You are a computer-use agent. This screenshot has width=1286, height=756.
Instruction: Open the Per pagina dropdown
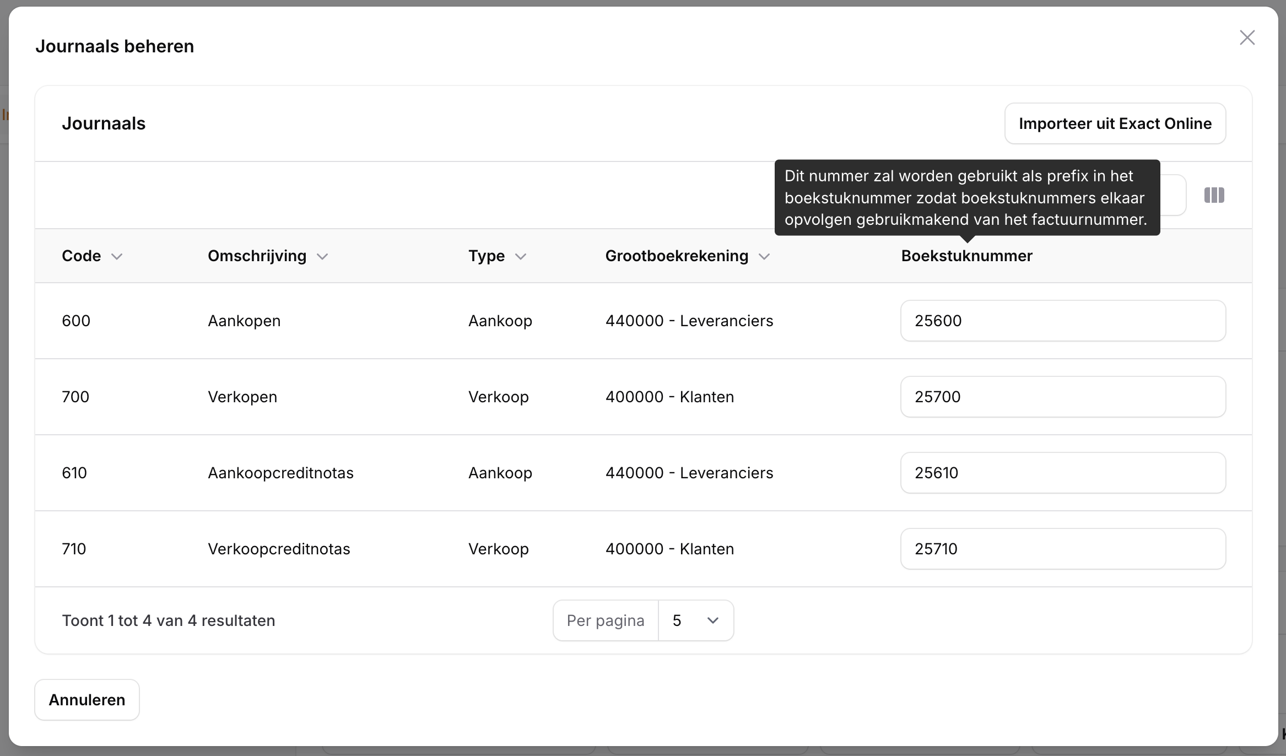[696, 620]
